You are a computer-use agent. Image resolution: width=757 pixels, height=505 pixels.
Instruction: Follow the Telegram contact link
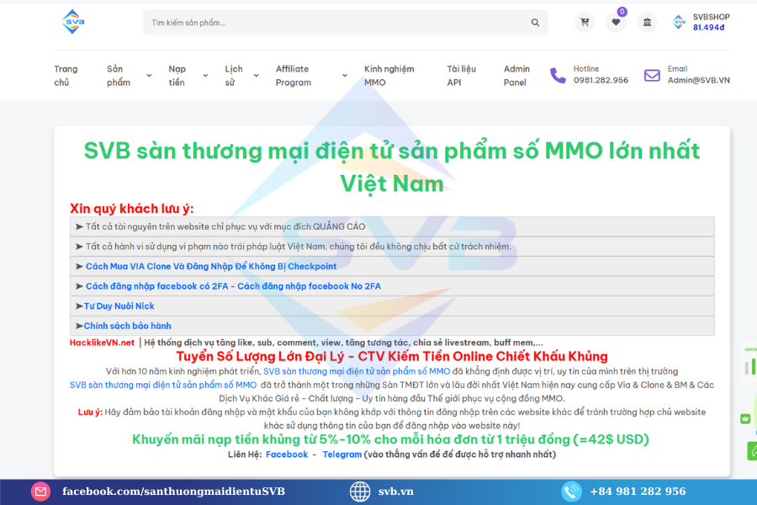pyautogui.click(x=341, y=454)
